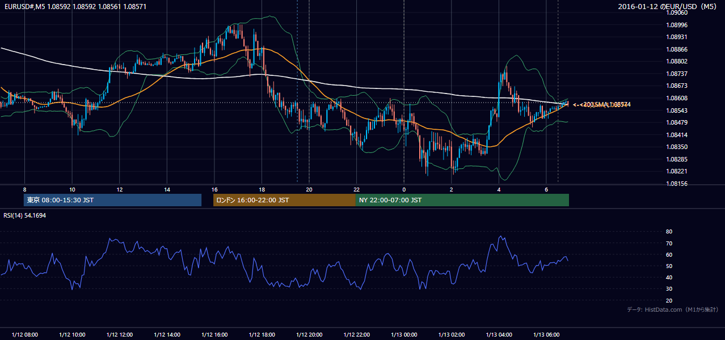Click hour marker 16 below the price chart

coord(214,189)
